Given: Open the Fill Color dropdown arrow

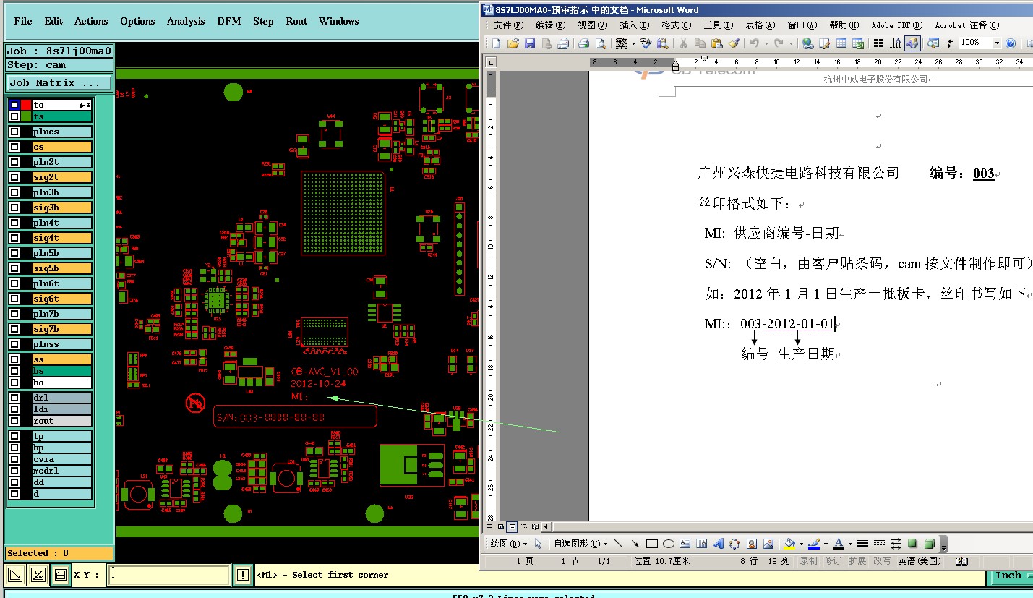Looking at the screenshot, I should pos(801,544).
